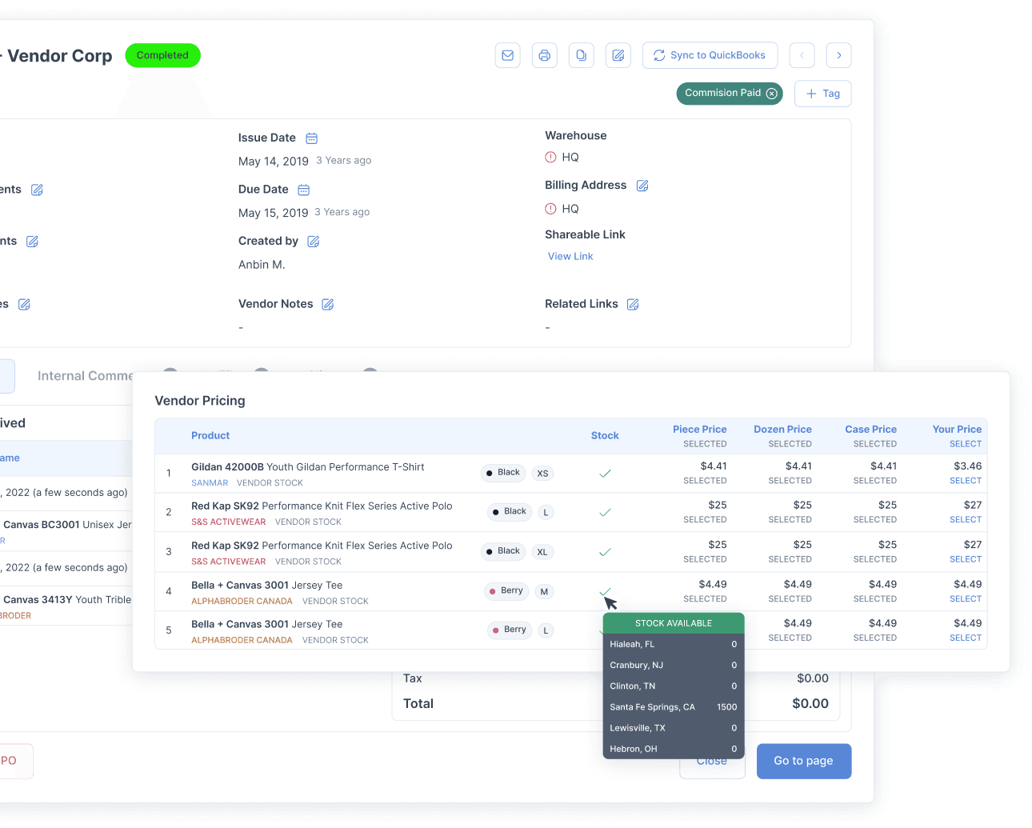Select Your Price for Gildan 42000B
This screenshot has height=828, width=1032.
pyautogui.click(x=965, y=481)
